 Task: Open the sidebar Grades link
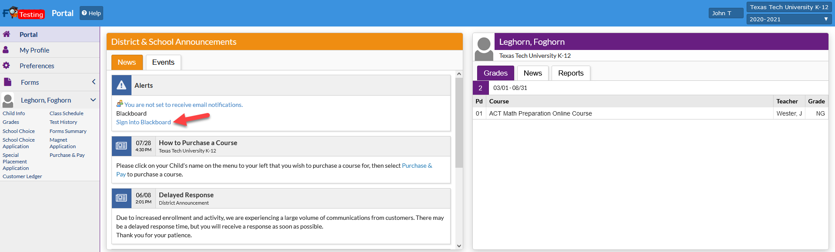click(11, 122)
